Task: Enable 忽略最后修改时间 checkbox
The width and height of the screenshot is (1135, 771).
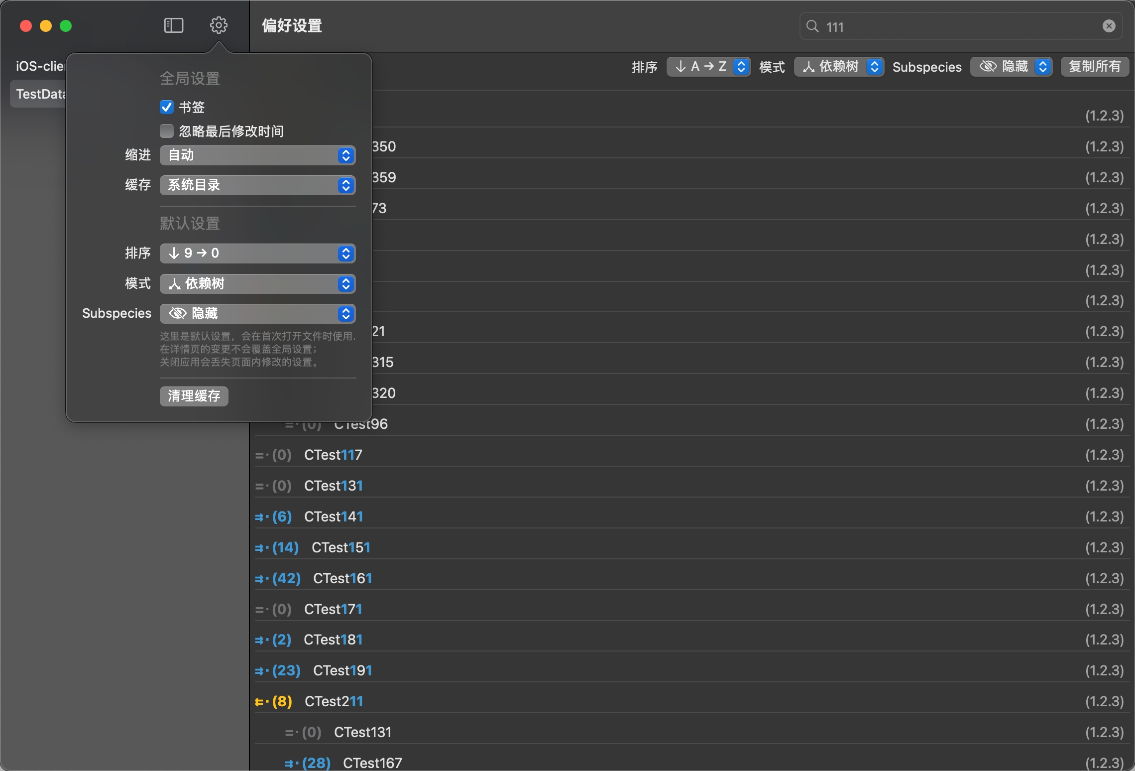Action: (x=167, y=131)
